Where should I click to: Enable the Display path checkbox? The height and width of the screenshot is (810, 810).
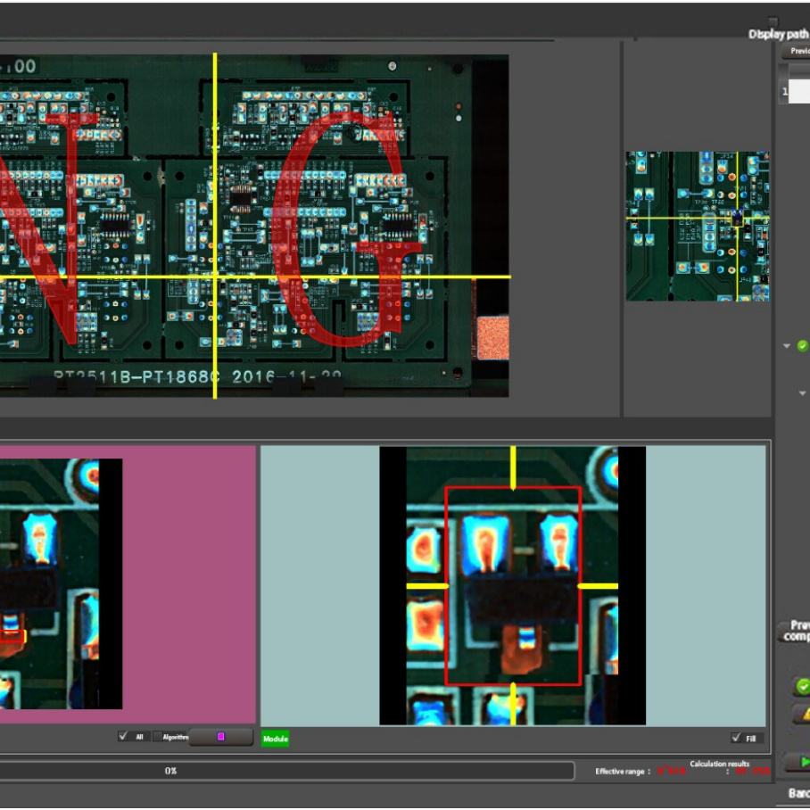[773, 23]
